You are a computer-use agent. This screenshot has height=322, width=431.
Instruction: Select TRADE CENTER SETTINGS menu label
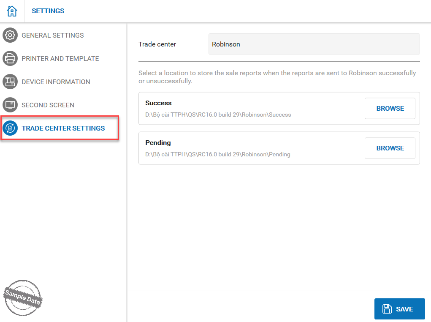(63, 128)
